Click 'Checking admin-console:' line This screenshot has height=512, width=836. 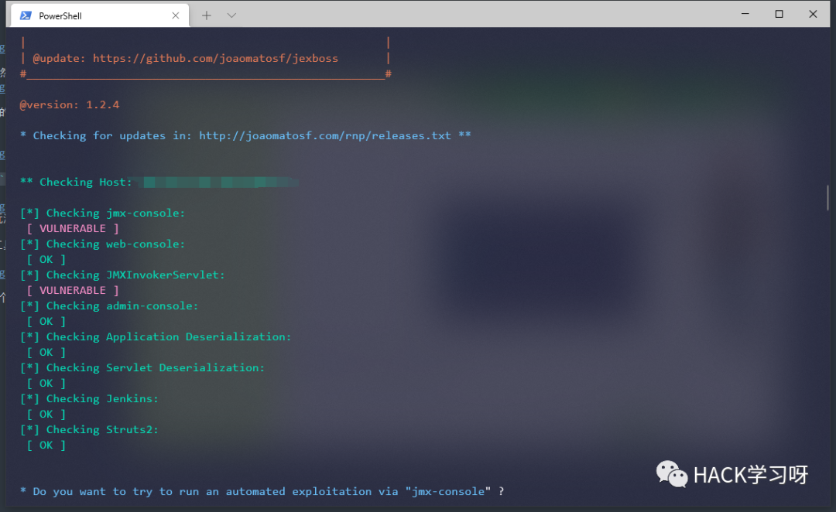[x=109, y=305]
